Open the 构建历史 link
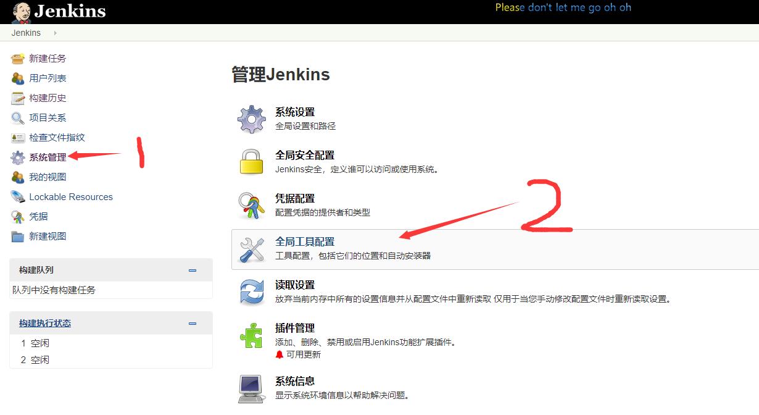This screenshot has height=415, width=759. 48,98
